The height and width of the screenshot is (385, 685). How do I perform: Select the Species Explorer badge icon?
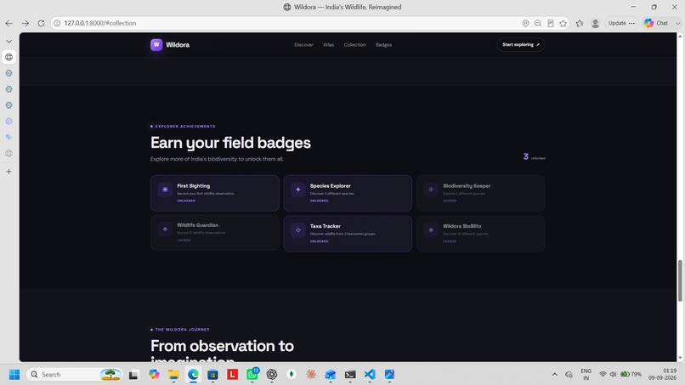[x=298, y=190]
